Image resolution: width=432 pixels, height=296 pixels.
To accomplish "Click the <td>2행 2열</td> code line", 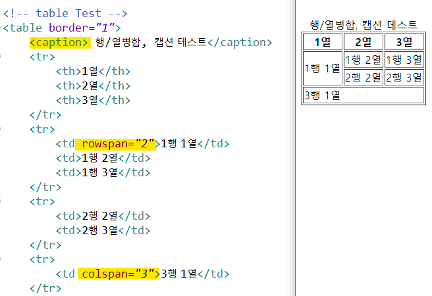I will [x=103, y=216].
